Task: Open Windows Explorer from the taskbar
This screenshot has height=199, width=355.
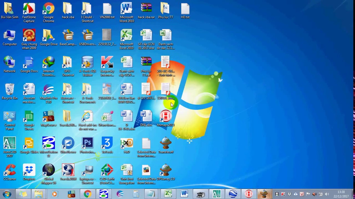Action: point(39,194)
